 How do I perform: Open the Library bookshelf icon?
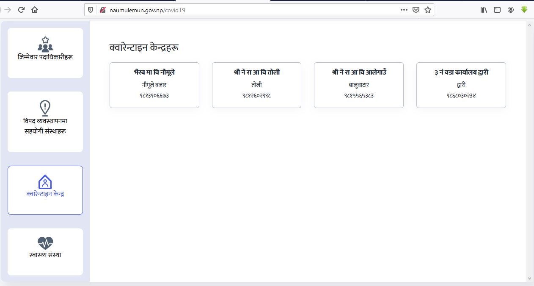484,10
